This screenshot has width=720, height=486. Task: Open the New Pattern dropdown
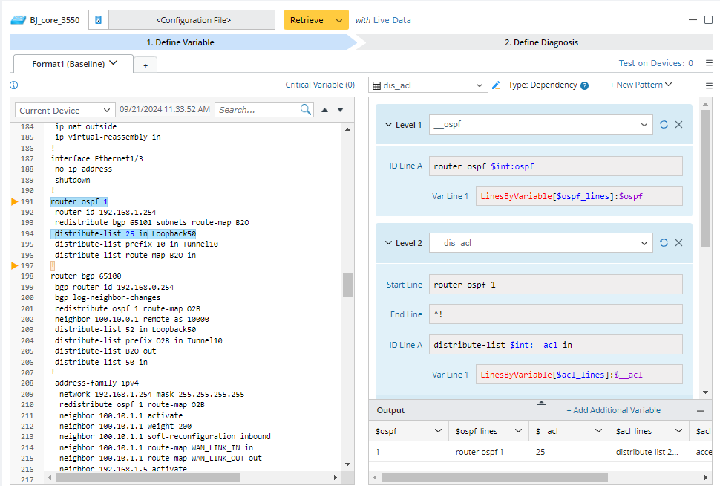(640, 85)
